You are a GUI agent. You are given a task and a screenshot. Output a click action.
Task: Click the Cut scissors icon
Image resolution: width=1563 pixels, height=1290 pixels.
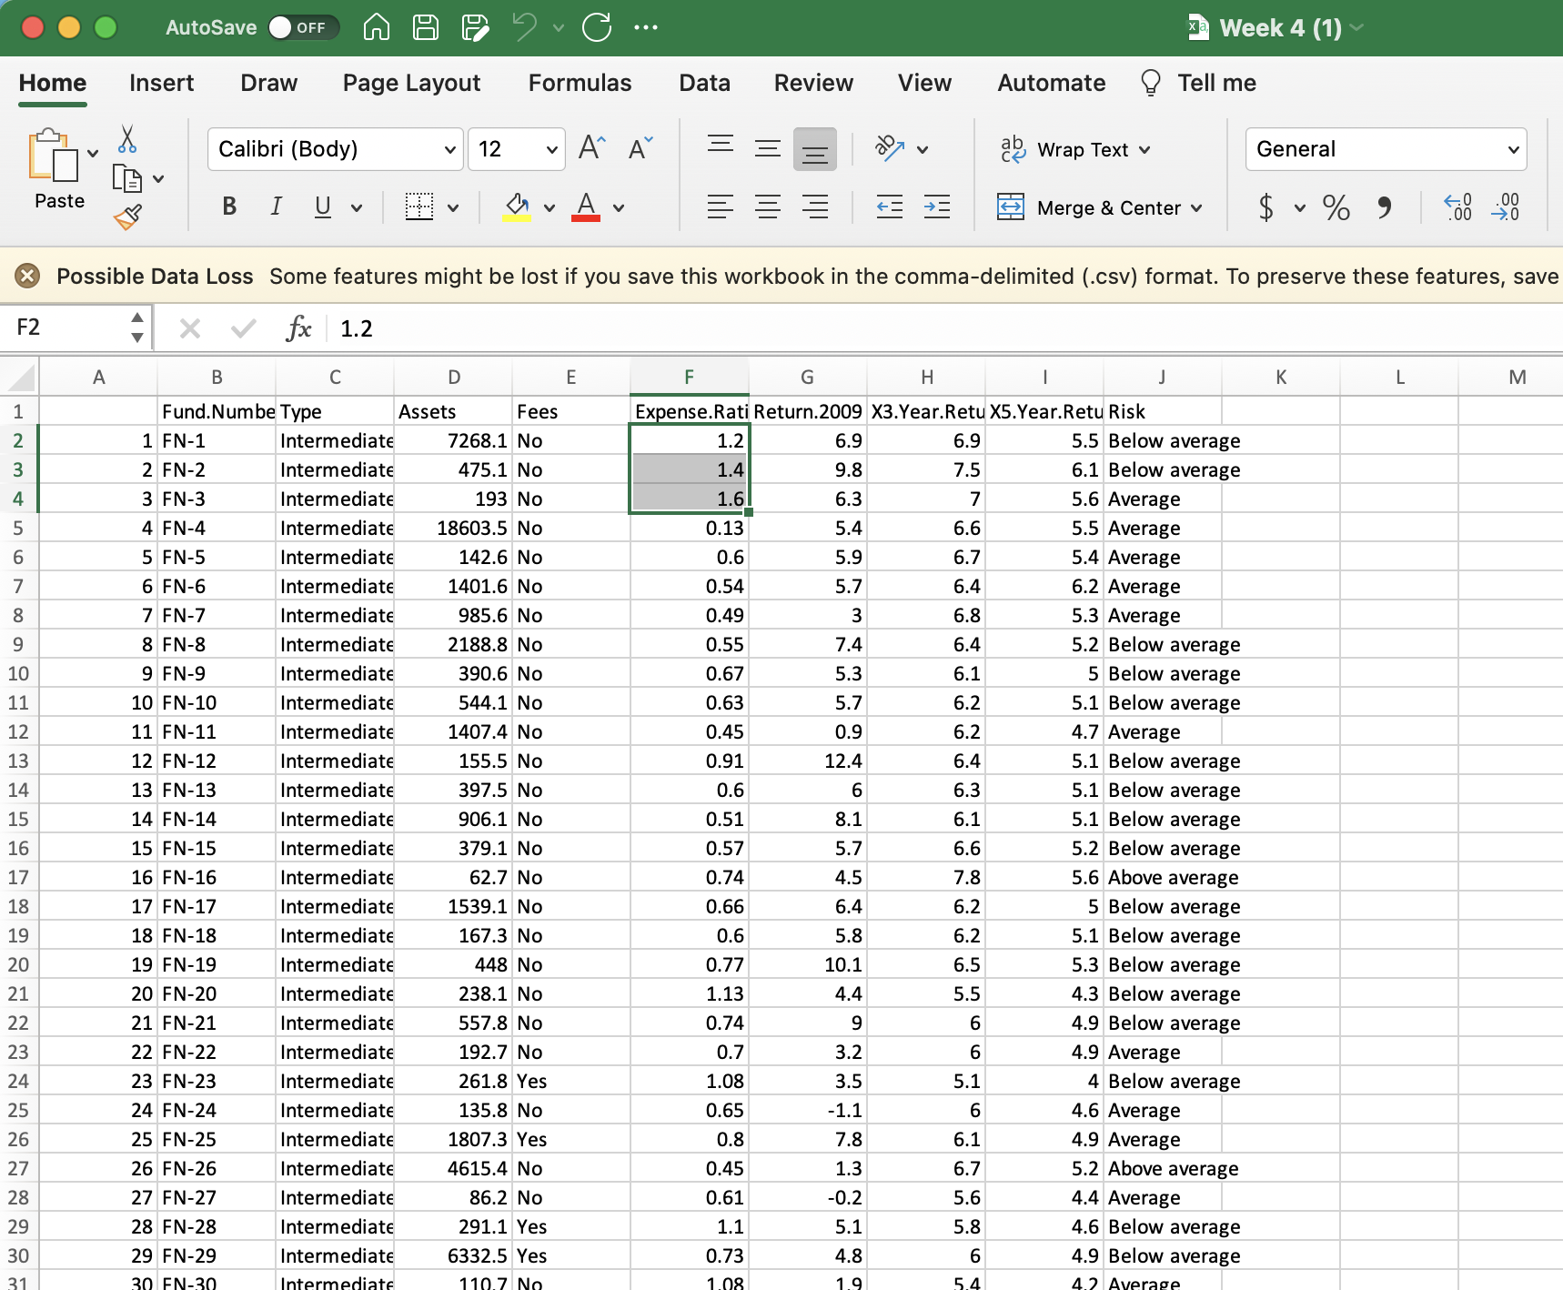coord(127,139)
